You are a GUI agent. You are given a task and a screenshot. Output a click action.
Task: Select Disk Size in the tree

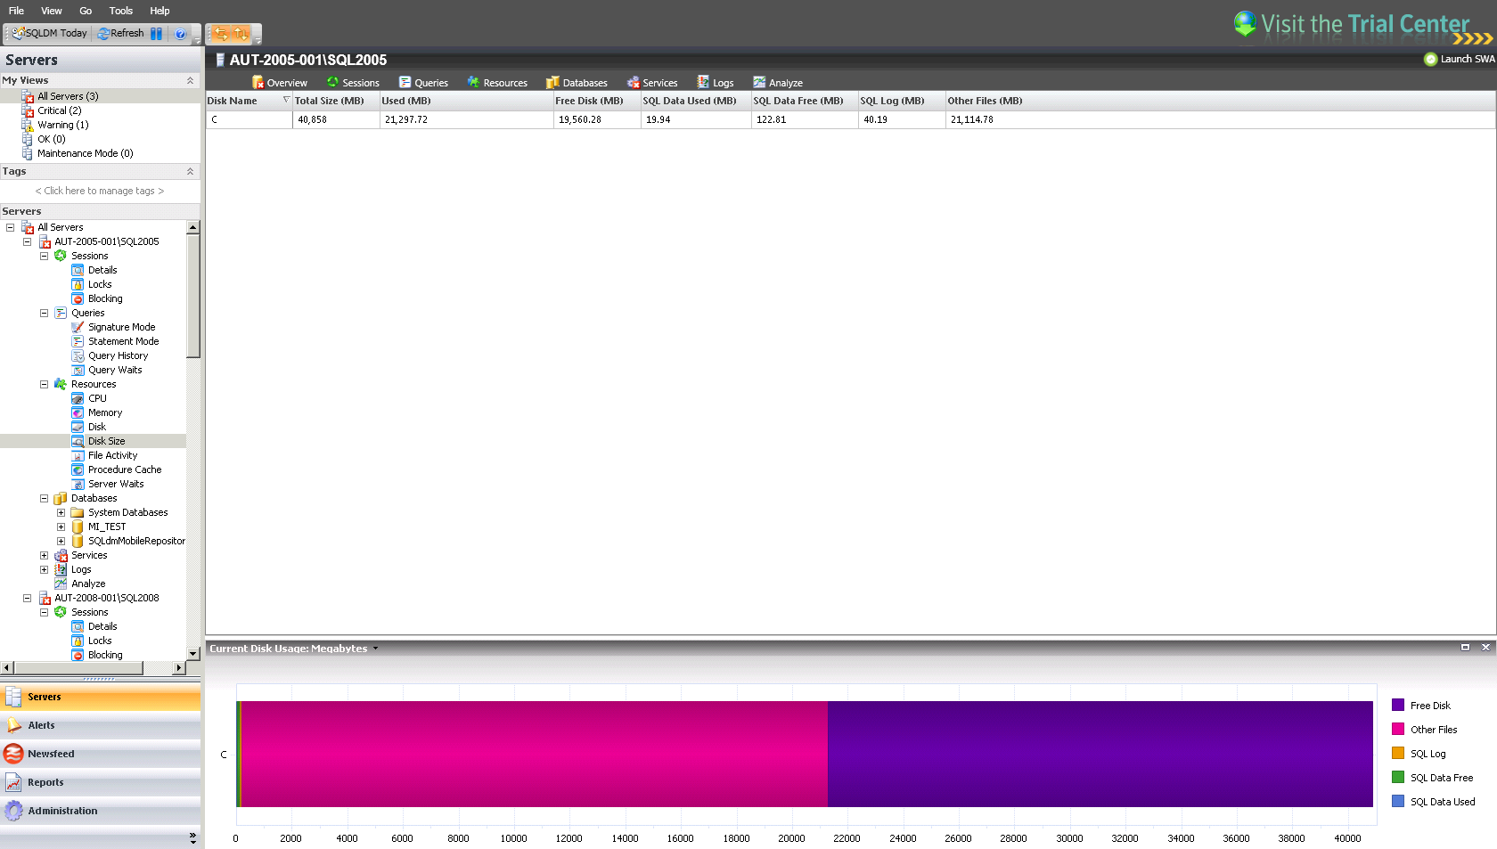click(106, 441)
